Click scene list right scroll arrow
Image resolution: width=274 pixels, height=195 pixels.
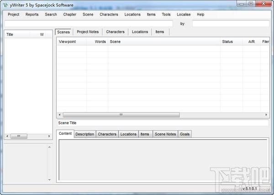[266, 115]
